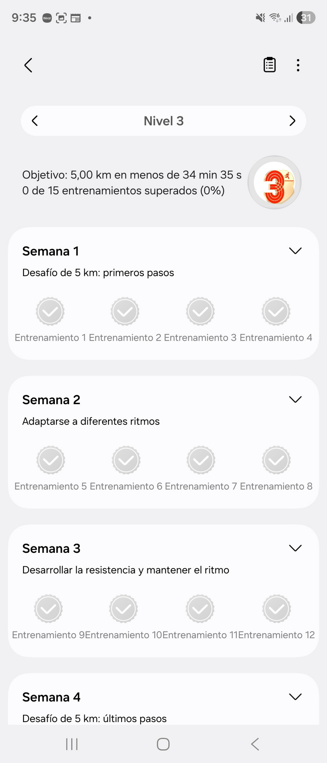Image resolution: width=327 pixels, height=763 pixels.
Task: Select Entrenamiento 6 check badge
Action: 126,460
